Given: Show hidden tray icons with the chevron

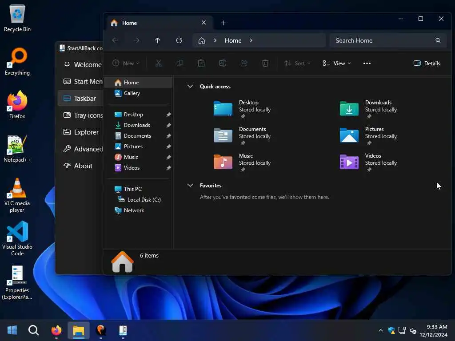Looking at the screenshot, I should (381, 330).
